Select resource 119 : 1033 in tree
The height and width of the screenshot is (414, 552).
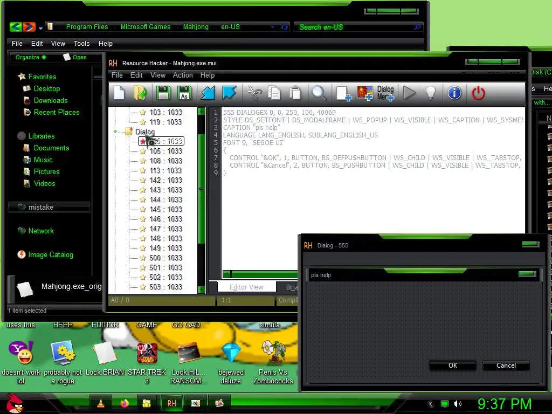[166, 122]
